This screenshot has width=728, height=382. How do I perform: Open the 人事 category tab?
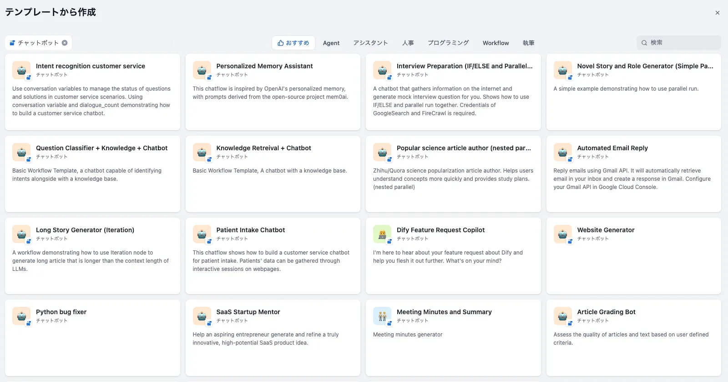pyautogui.click(x=408, y=43)
